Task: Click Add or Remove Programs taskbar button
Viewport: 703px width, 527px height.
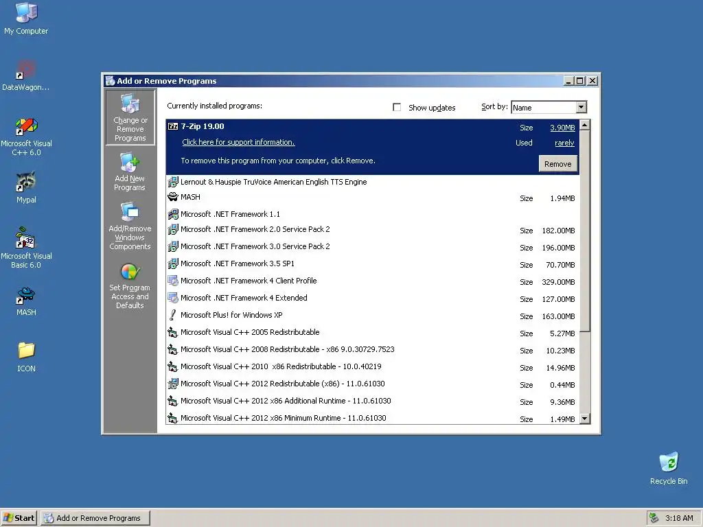Action: pyautogui.click(x=95, y=518)
